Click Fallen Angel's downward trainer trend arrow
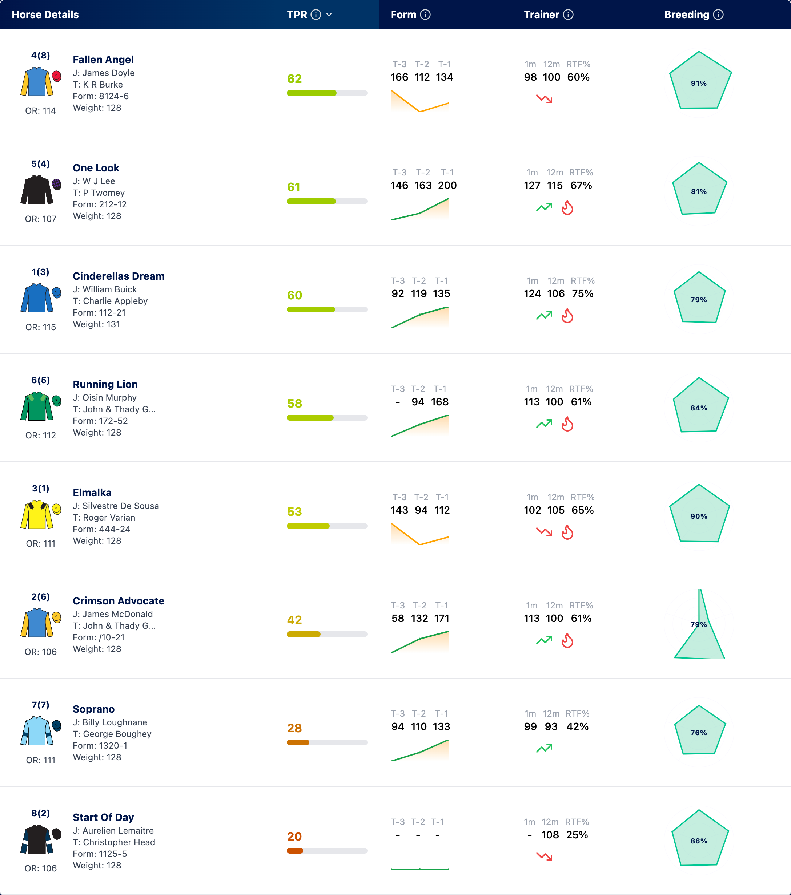The image size is (791, 895). point(544,99)
